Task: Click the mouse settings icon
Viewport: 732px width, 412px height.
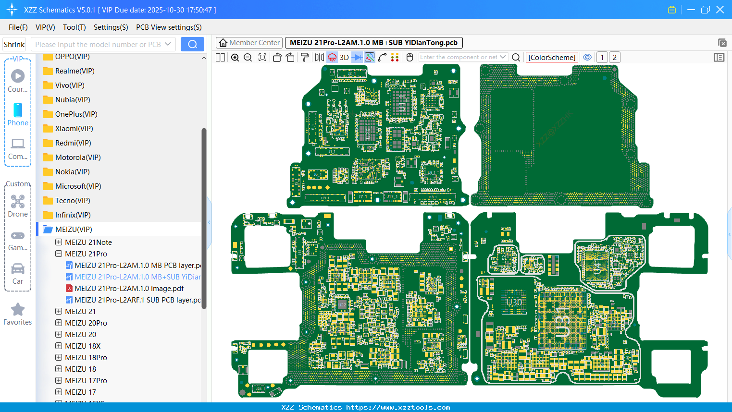Action: (409, 57)
